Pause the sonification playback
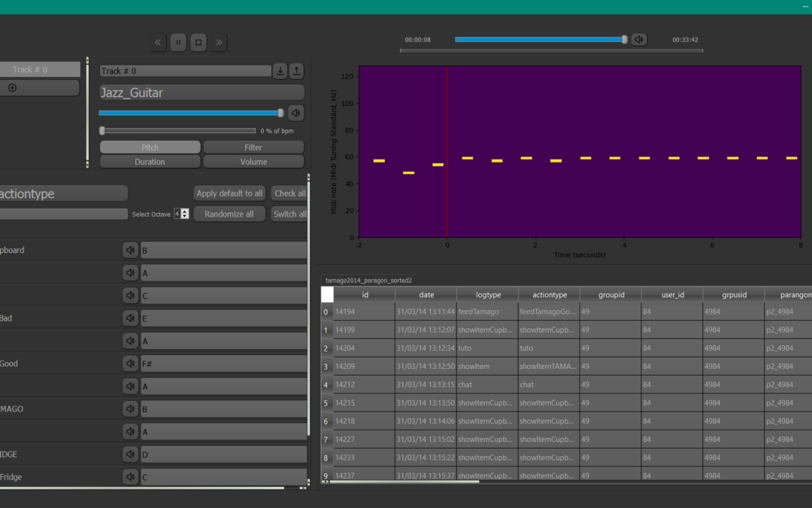Image resolution: width=812 pixels, height=508 pixels. 178,42
